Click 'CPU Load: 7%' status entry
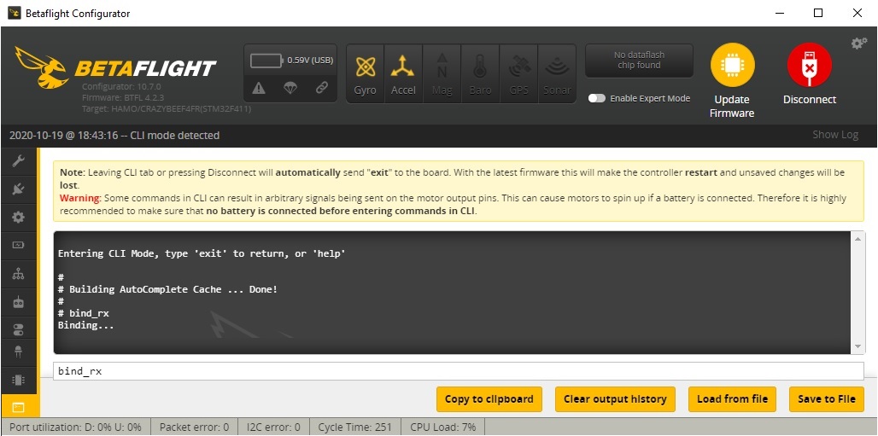Viewport: 878px width, 436px height. tap(443, 427)
